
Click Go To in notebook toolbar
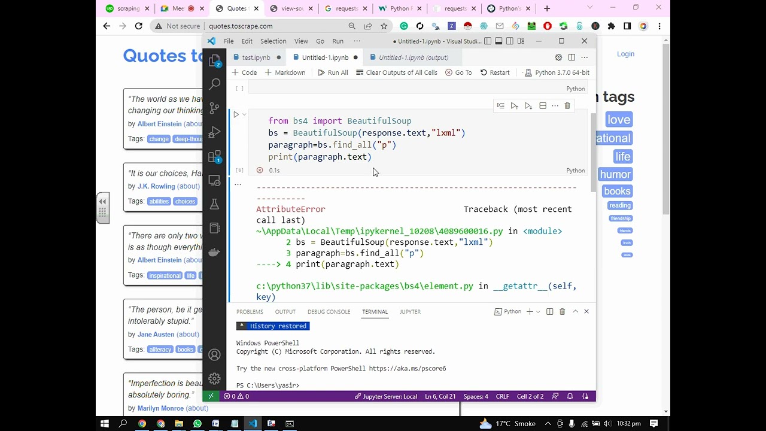458,72
